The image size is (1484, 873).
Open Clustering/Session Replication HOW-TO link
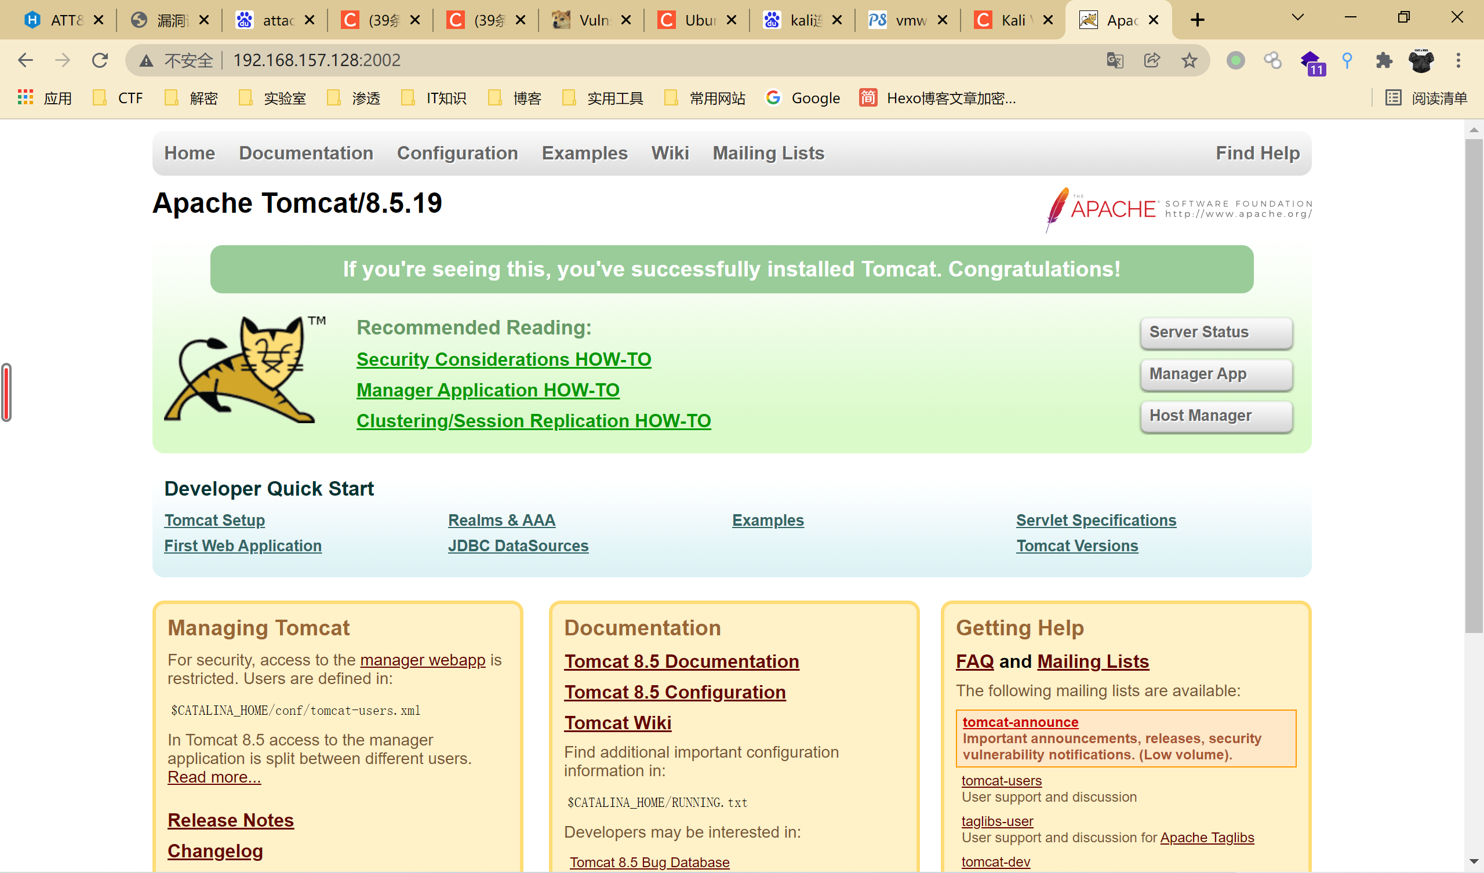[x=533, y=421]
